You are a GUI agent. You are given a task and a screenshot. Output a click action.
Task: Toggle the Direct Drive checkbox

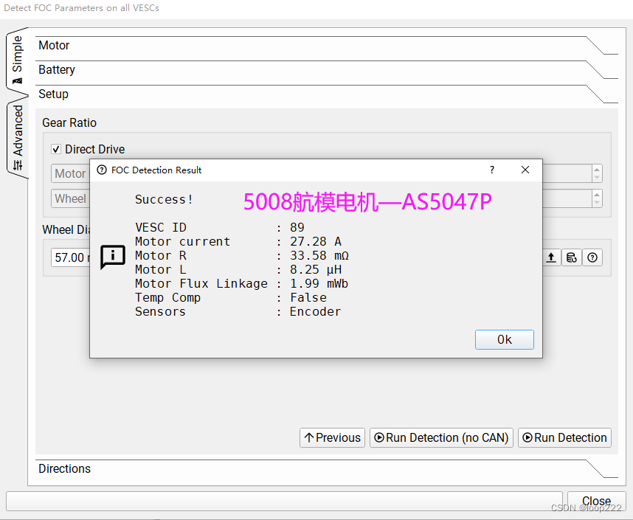[56, 150]
